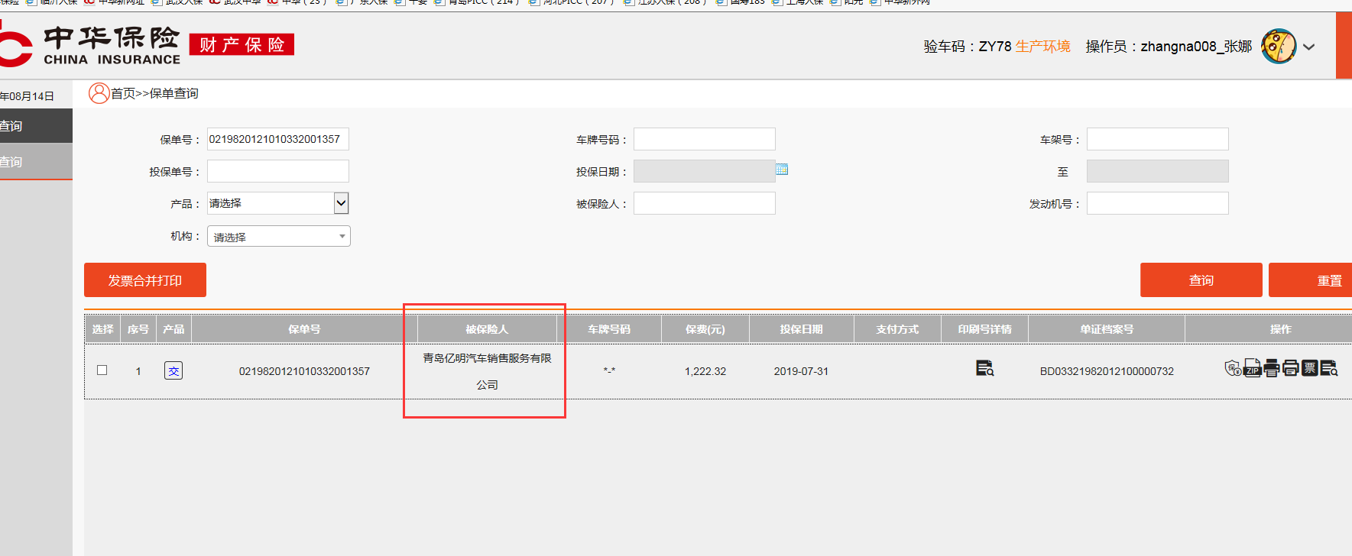This screenshot has width=1352, height=556.
Task: Click the 序号 column header
Action: (x=138, y=329)
